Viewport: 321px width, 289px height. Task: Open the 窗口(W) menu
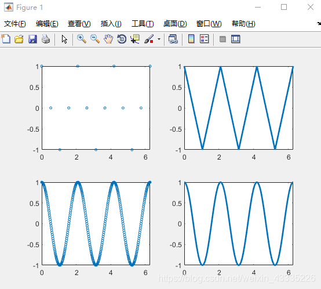click(x=209, y=24)
